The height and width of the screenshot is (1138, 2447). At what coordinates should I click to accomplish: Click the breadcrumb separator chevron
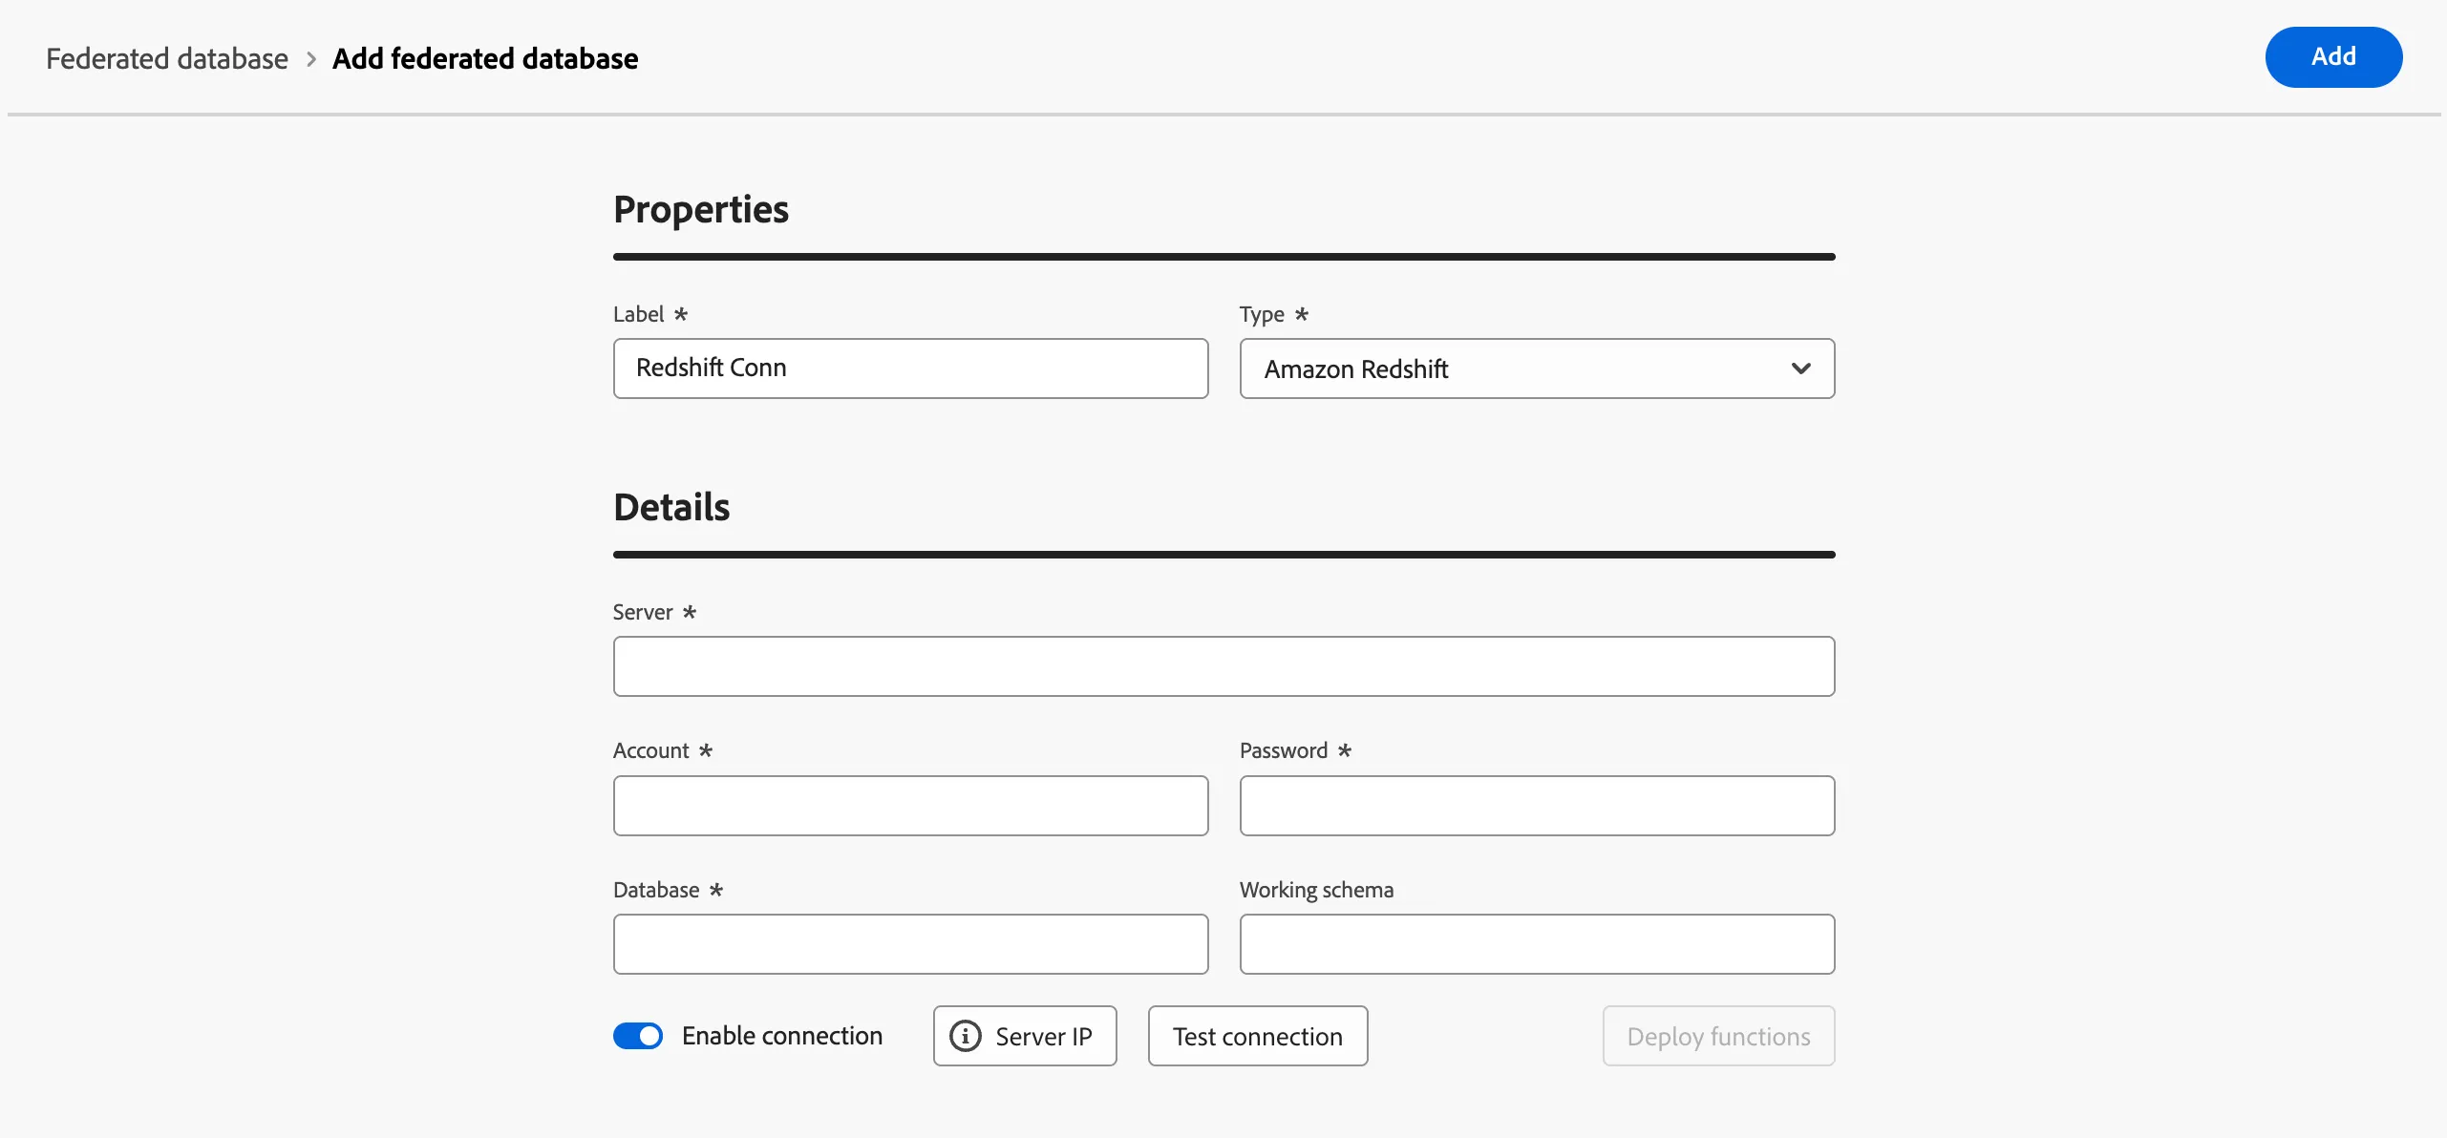point(310,59)
